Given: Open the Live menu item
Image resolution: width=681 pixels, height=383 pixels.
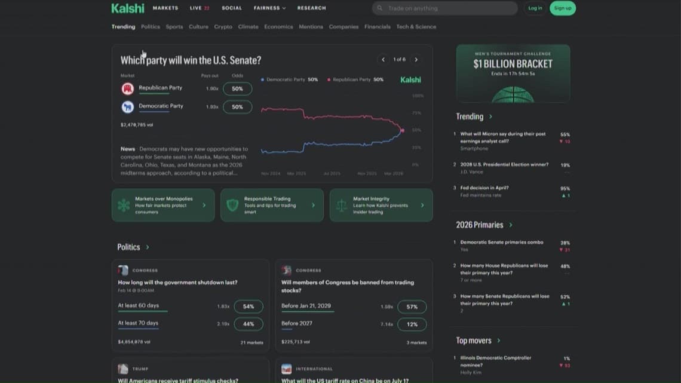Looking at the screenshot, I should 200,8.
